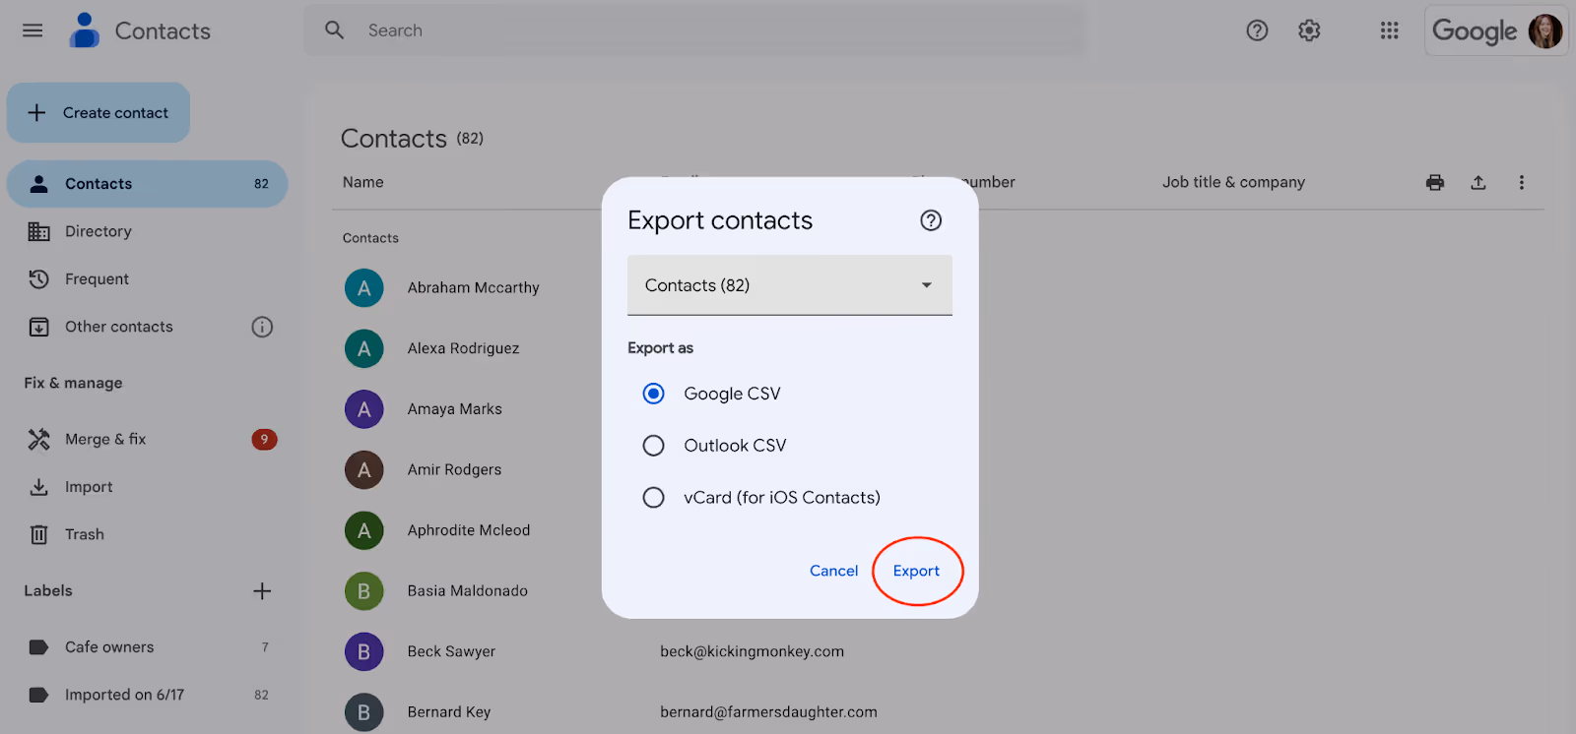
Task: Open the settings gear icon
Action: coord(1309,31)
